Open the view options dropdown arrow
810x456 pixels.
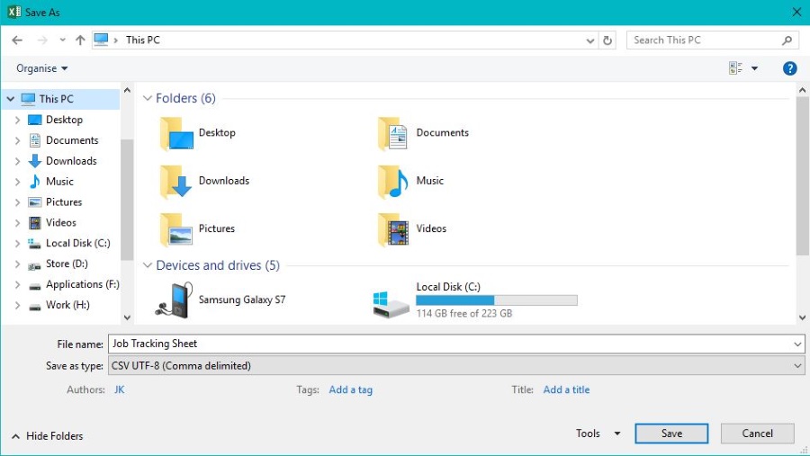(x=754, y=68)
